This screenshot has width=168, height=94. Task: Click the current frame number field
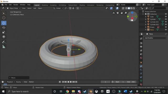coord(106,82)
